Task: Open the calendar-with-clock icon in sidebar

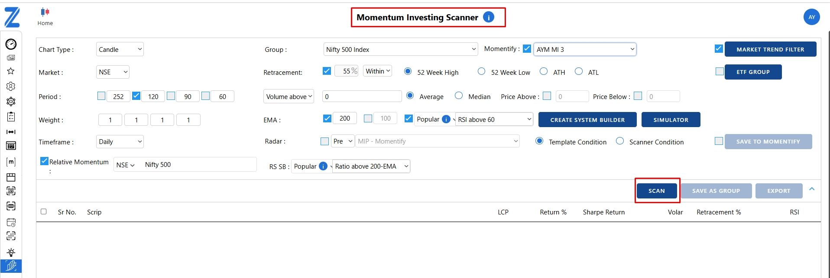Action: [11, 223]
